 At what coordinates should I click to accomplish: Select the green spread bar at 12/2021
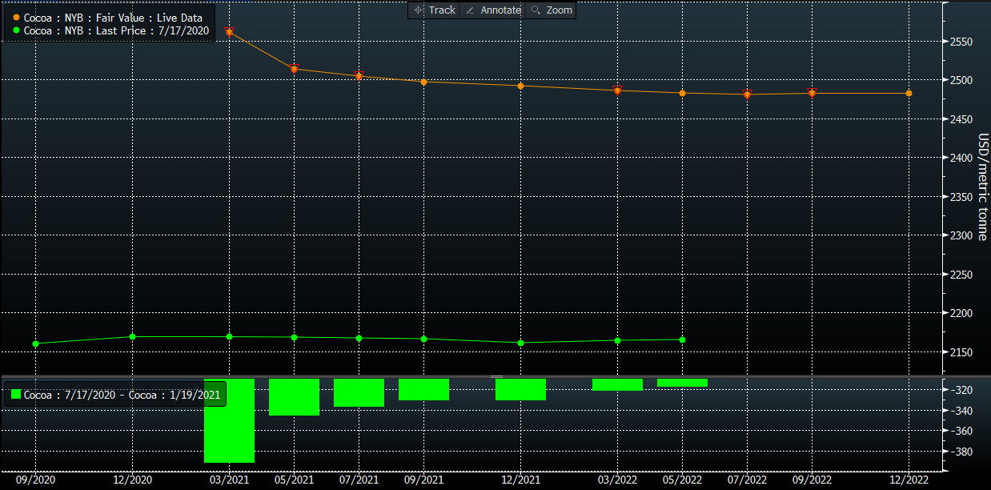(520, 389)
